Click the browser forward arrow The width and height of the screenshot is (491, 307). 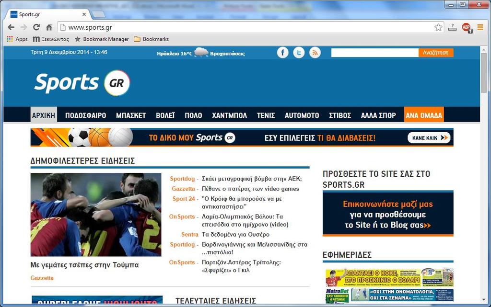pyautogui.click(x=23, y=27)
